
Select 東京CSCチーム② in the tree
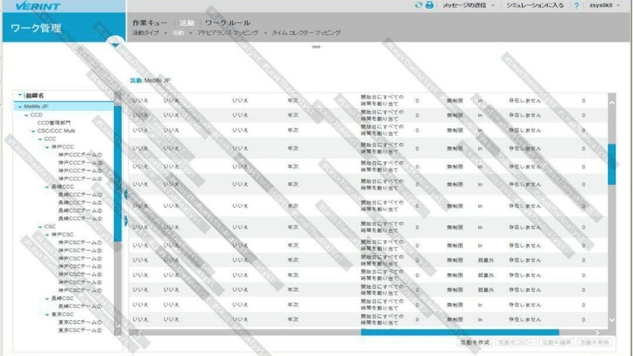pos(80,330)
